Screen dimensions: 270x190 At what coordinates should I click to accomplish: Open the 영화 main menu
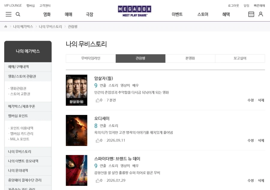click(47, 14)
